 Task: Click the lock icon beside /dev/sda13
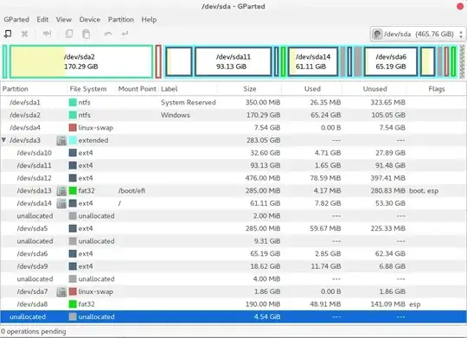click(x=61, y=190)
